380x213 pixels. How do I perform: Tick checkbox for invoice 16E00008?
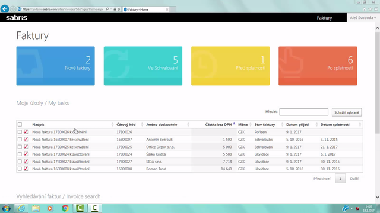pyautogui.click(x=20, y=169)
